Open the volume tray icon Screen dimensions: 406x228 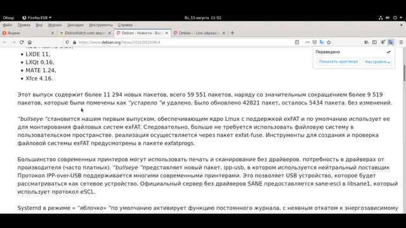388,18
